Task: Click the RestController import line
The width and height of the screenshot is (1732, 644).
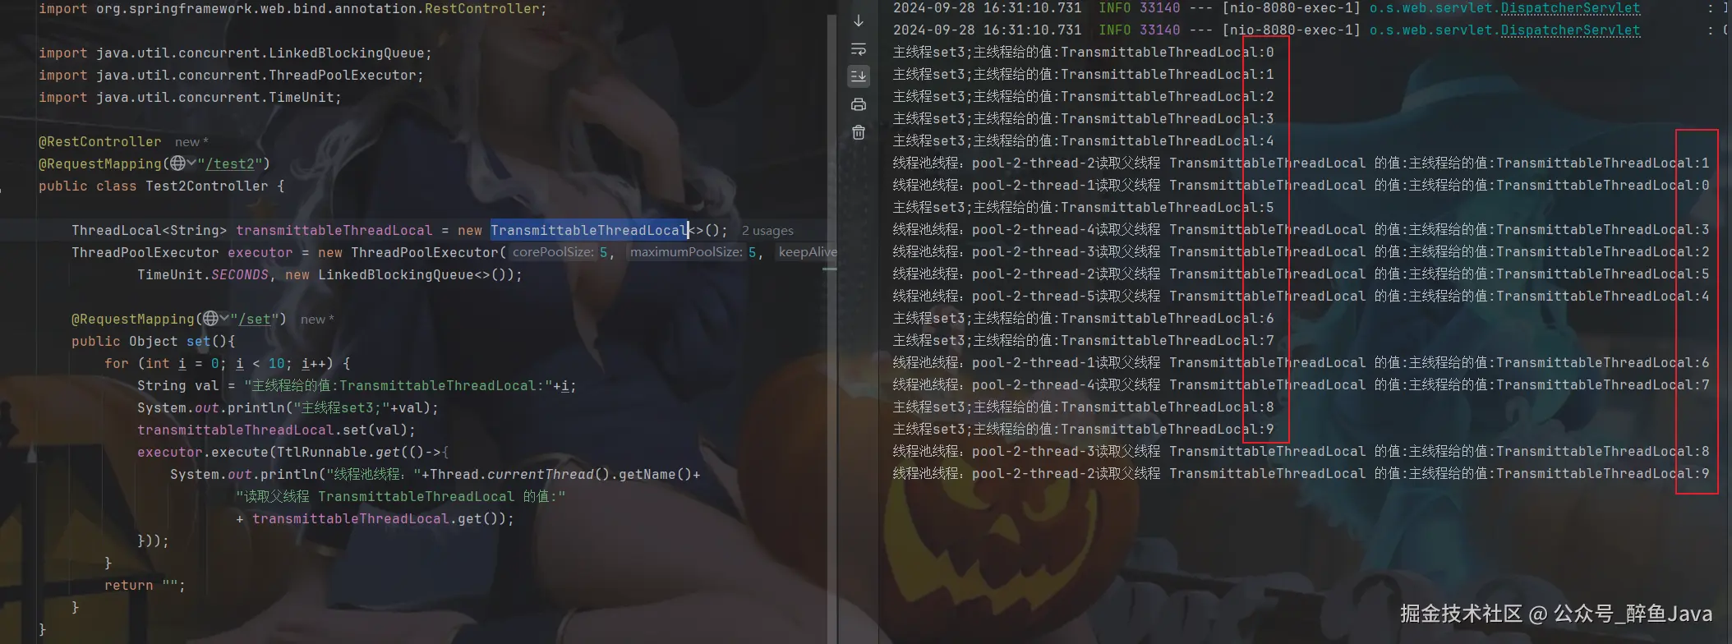Action: 293,8
